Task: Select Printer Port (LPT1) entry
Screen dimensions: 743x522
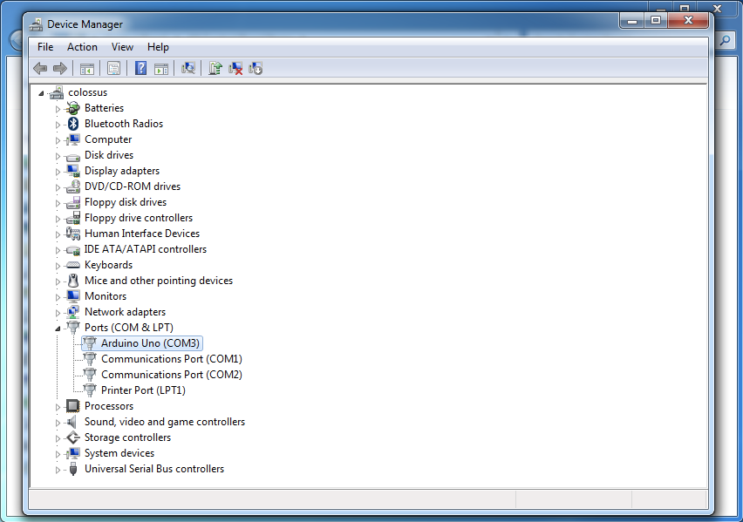Action: coord(143,390)
